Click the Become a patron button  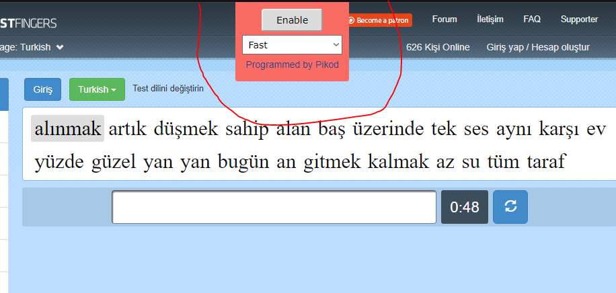point(379,20)
